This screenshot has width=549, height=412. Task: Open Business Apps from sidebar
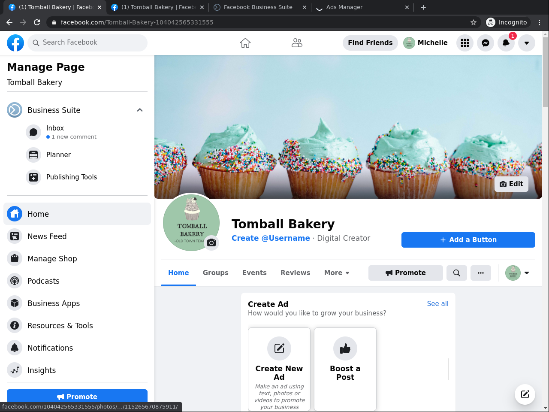(x=77, y=303)
